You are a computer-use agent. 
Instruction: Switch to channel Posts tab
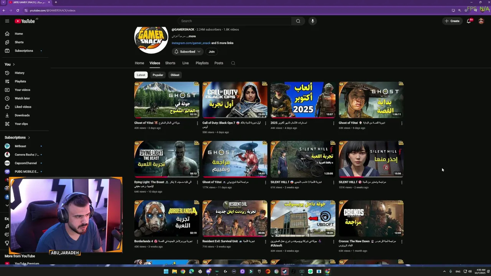point(219,63)
